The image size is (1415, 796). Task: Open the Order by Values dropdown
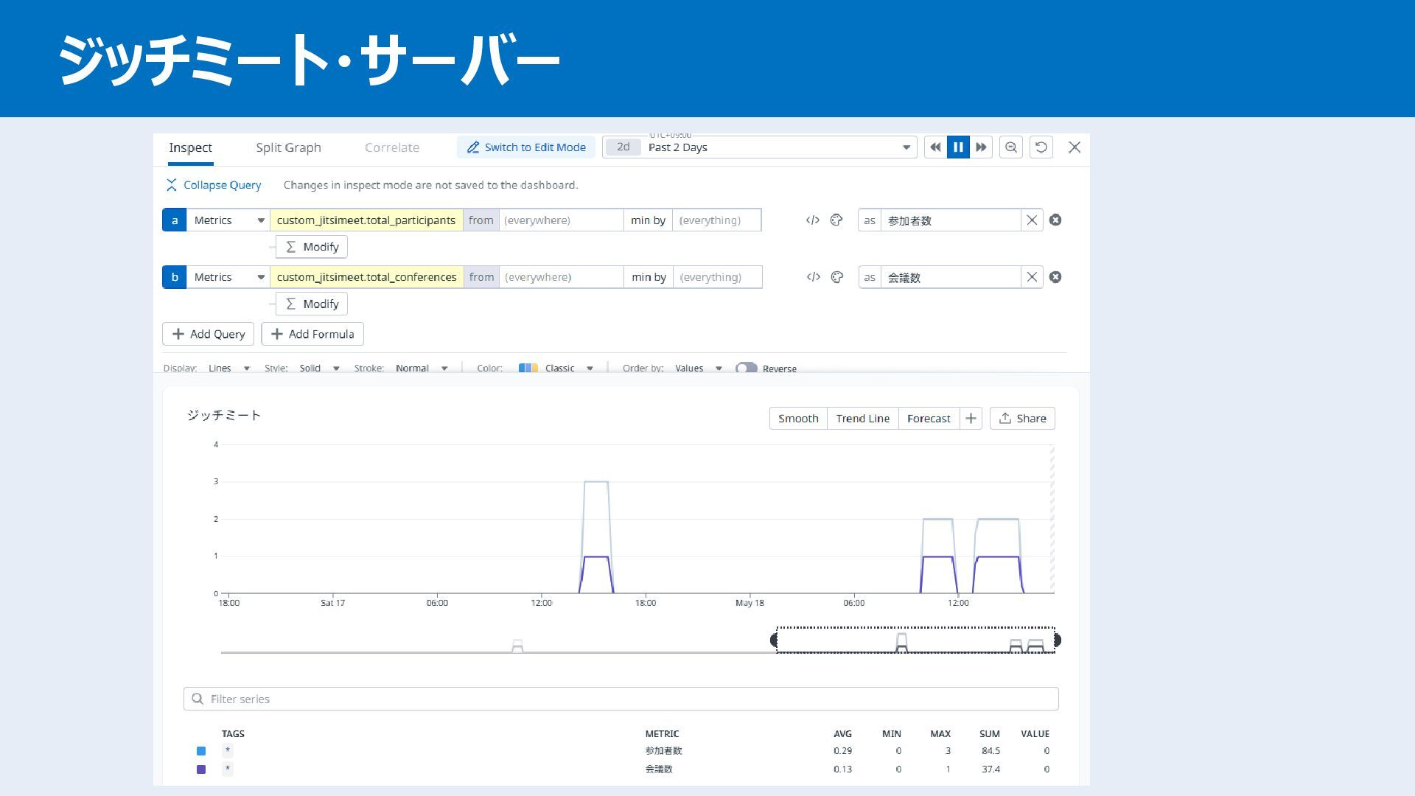point(698,369)
